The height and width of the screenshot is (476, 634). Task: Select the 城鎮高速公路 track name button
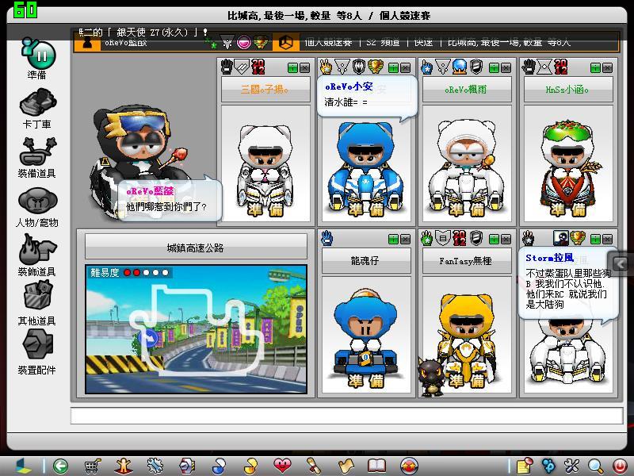point(196,248)
